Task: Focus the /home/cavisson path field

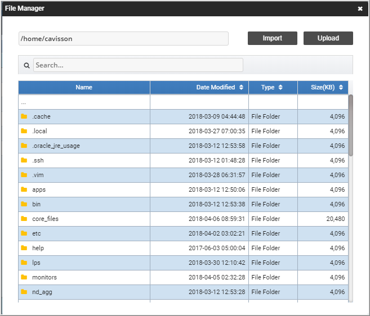Action: click(123, 38)
